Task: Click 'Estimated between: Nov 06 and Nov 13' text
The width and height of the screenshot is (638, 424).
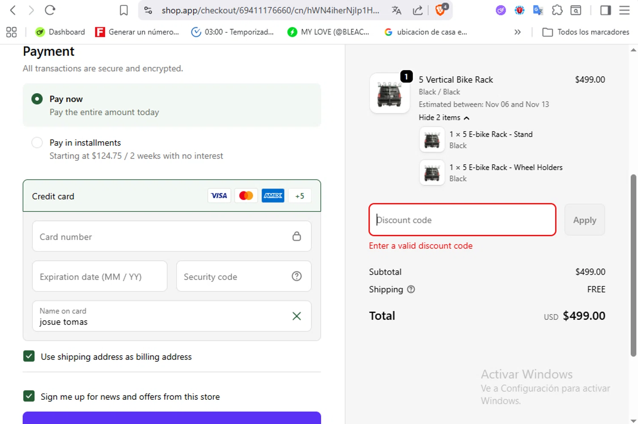Action: tap(484, 104)
